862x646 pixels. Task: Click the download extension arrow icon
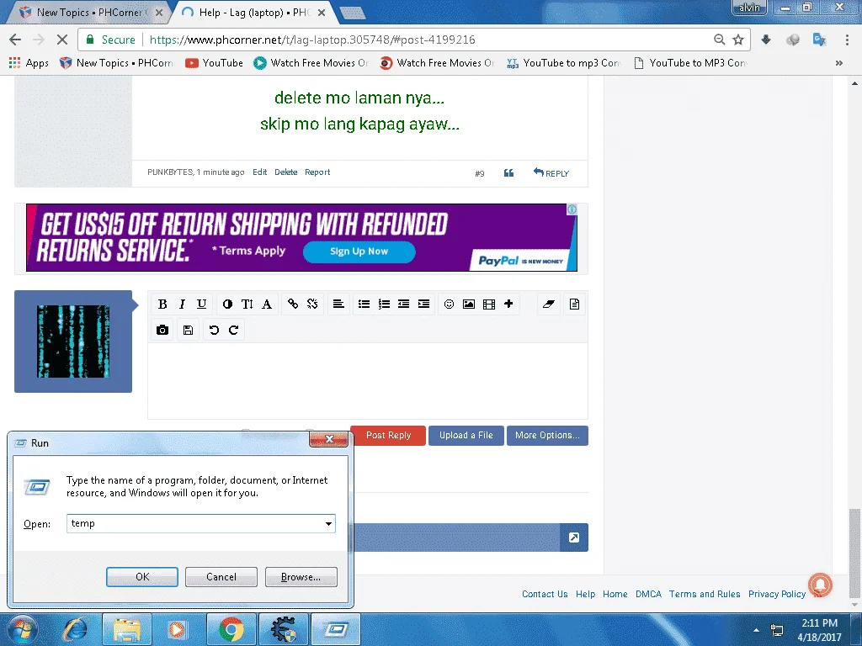(x=766, y=40)
